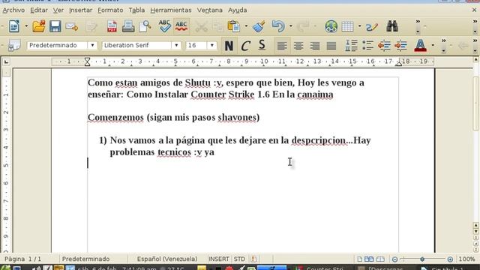
Task: Click the Español (Venezuela) language field
Action: [167, 259]
